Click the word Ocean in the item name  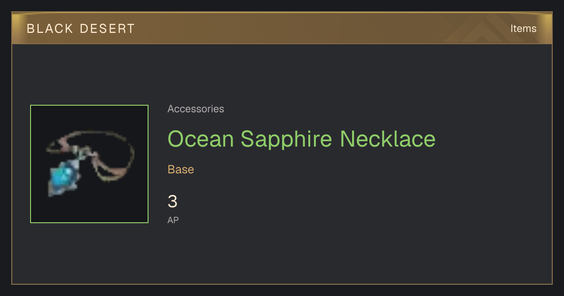[201, 139]
